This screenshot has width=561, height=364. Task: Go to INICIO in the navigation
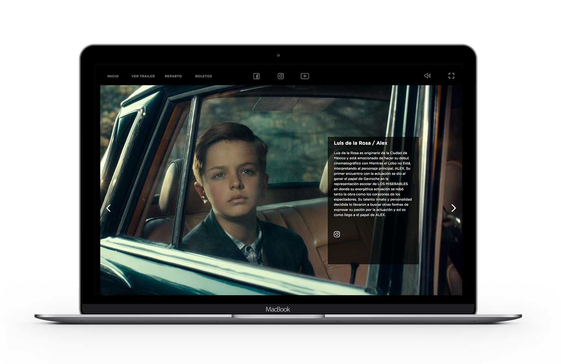(x=113, y=76)
